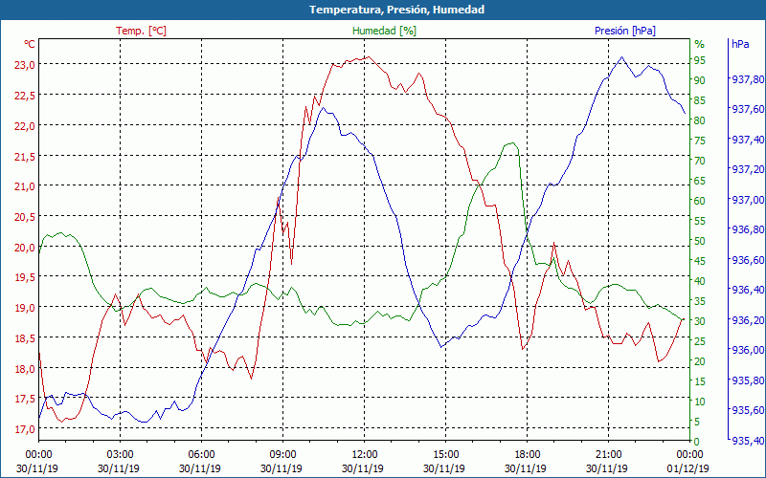Click the blue "937,00" pressure tick label
This screenshot has height=478, width=766.
[748, 200]
